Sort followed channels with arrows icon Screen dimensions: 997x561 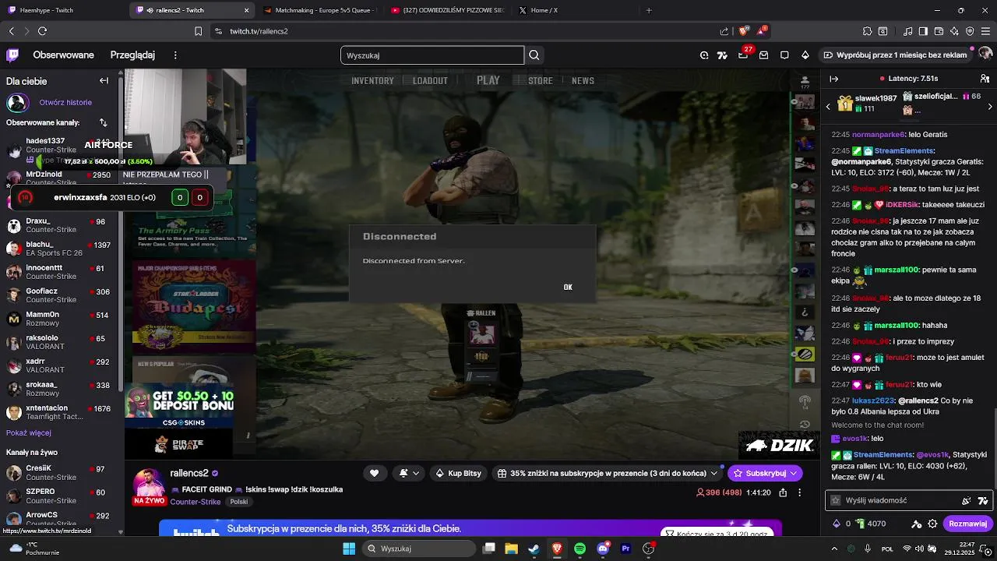pos(104,123)
